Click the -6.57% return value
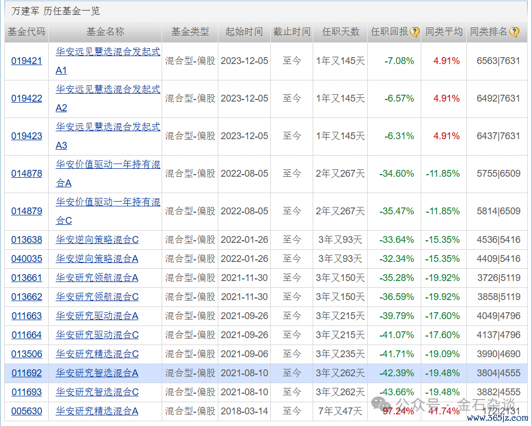The height and width of the screenshot is (426, 532). pyautogui.click(x=400, y=98)
